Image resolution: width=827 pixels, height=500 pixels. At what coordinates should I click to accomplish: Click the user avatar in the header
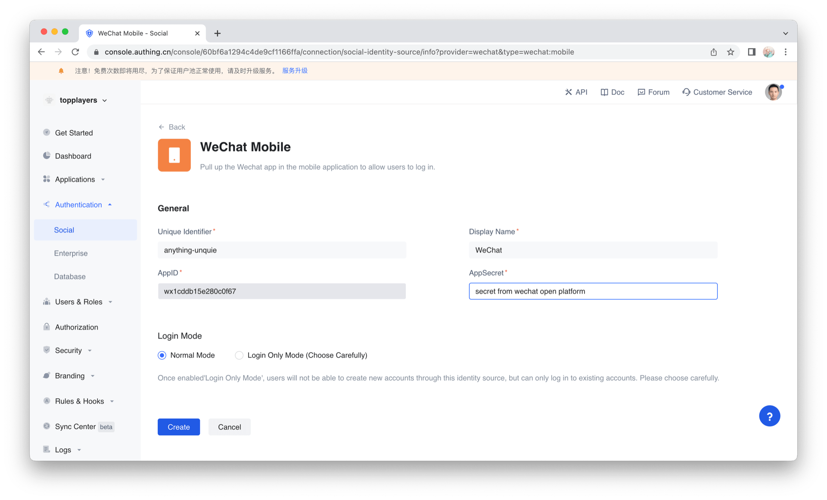pyautogui.click(x=773, y=92)
